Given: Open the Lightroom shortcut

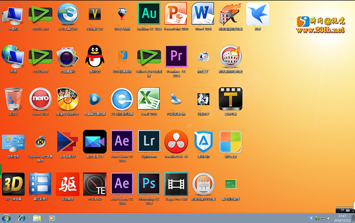Looking at the screenshot, I should coord(149,141).
